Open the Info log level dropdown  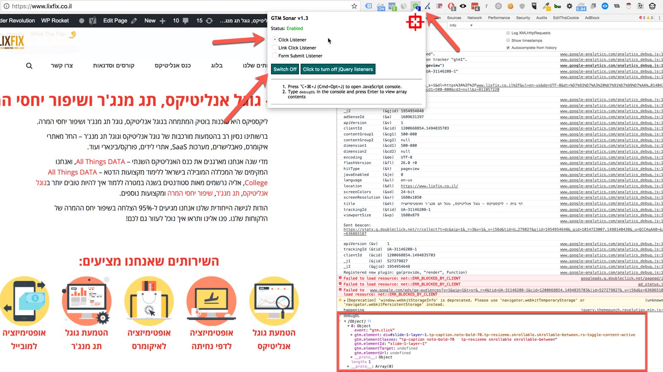(461, 25)
